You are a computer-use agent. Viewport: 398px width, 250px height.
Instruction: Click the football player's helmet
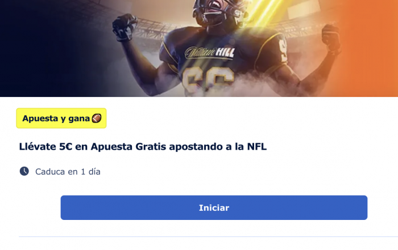pos(218,12)
